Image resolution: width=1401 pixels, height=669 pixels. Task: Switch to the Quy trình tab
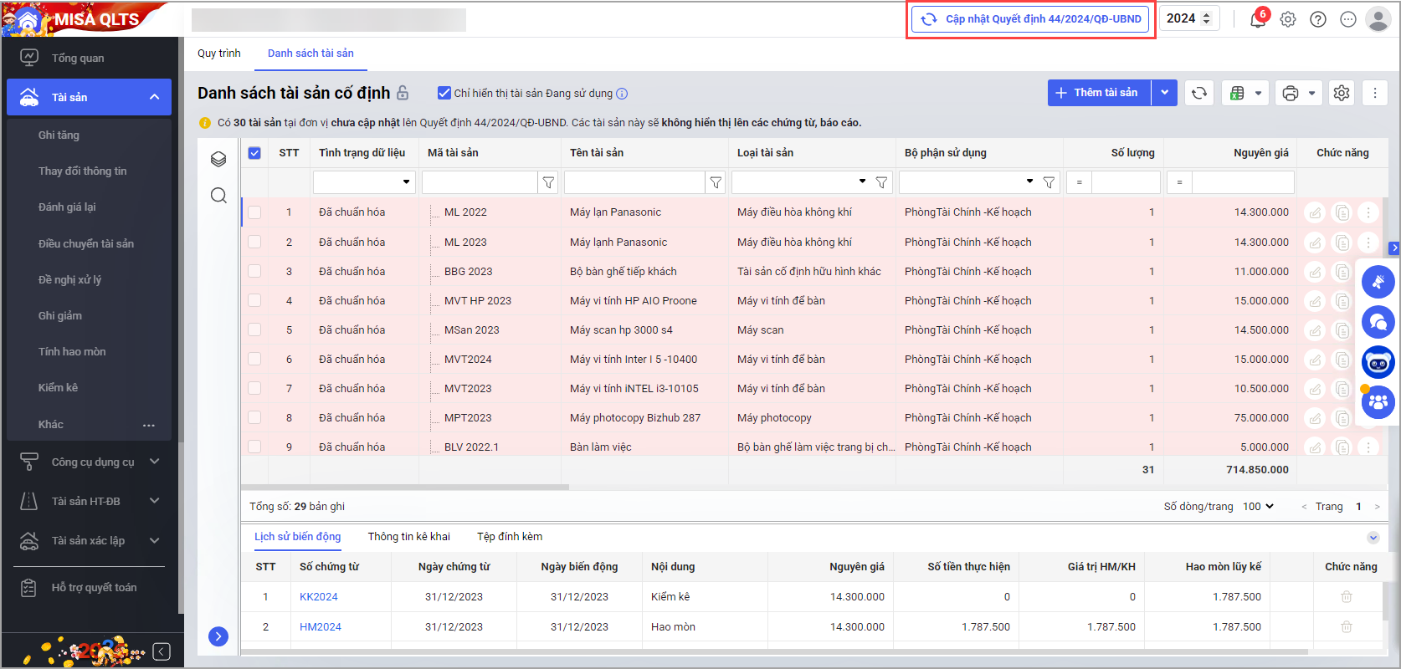pyautogui.click(x=218, y=54)
